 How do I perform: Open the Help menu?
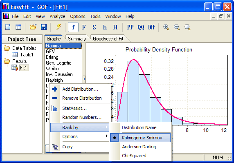pos(130,16)
